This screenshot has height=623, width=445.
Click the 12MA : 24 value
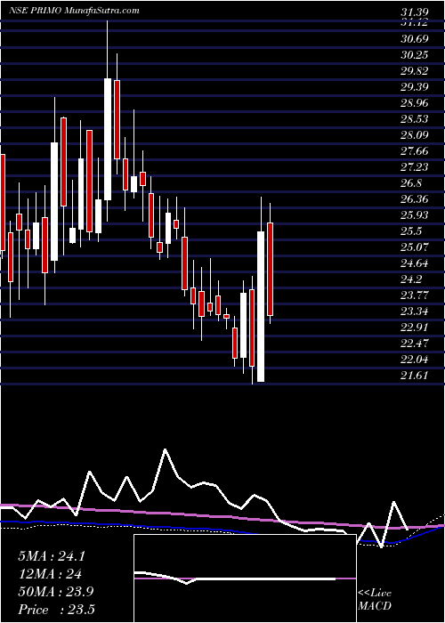pyautogui.click(x=50, y=574)
